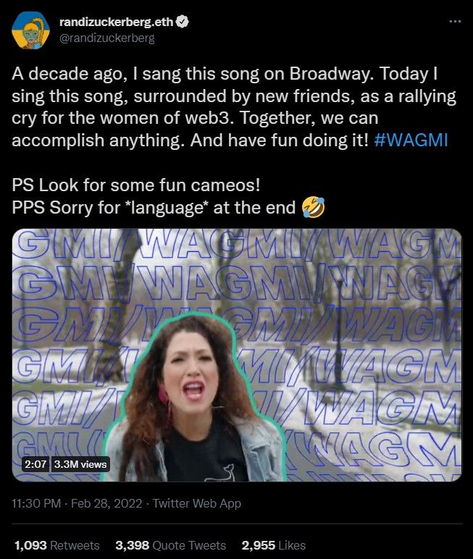
Task: Open the three-dot more options menu
Action: tap(455, 22)
